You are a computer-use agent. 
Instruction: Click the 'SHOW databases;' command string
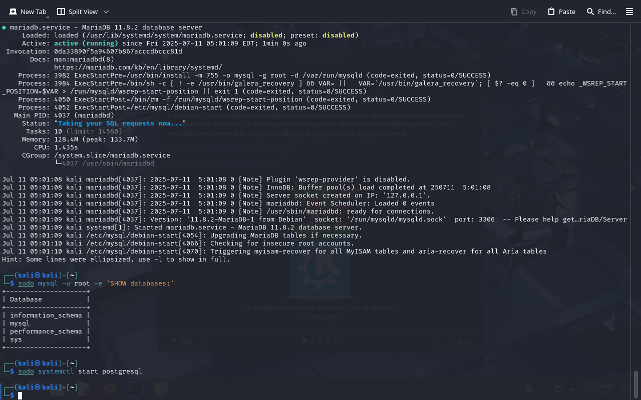pyautogui.click(x=140, y=283)
